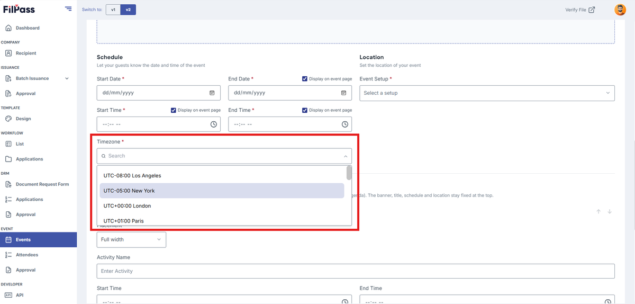Click the Design palette icon
635x304 pixels.
click(x=8, y=119)
